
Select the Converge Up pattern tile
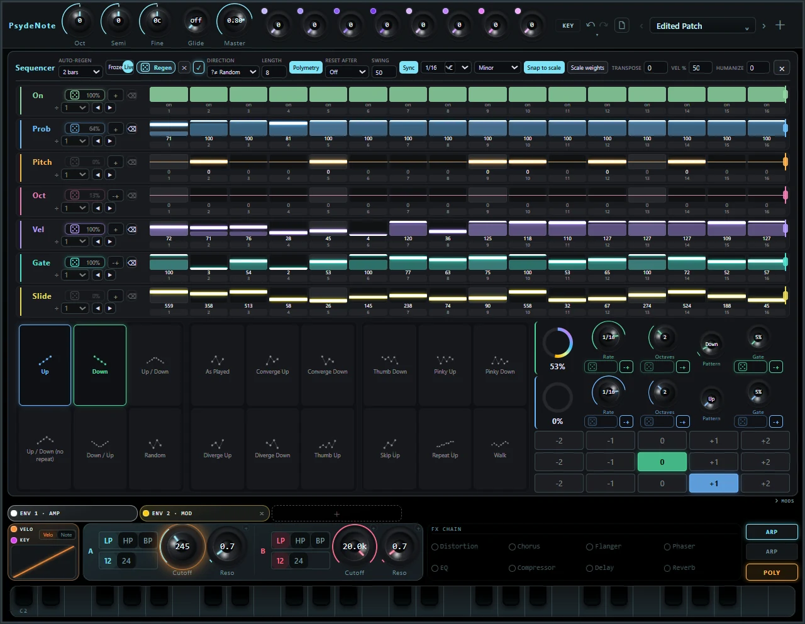(x=272, y=365)
